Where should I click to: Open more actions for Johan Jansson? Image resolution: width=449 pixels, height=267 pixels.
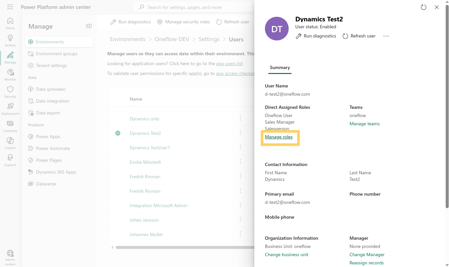click(241, 219)
